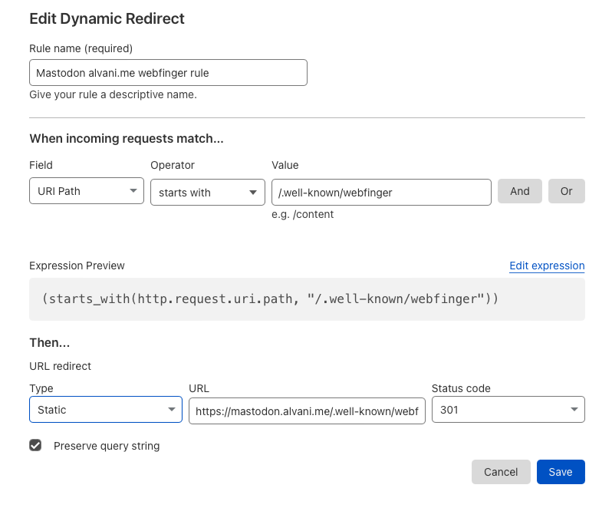
Task: Click the 'Give your rule a descriptive name' text
Action: (x=113, y=95)
